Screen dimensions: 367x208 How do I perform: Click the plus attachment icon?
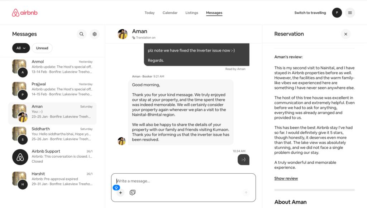click(120, 193)
